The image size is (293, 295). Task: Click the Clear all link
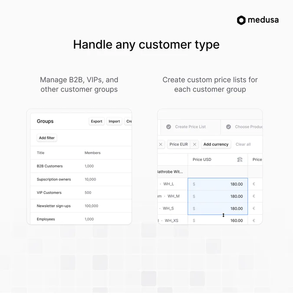click(x=243, y=144)
